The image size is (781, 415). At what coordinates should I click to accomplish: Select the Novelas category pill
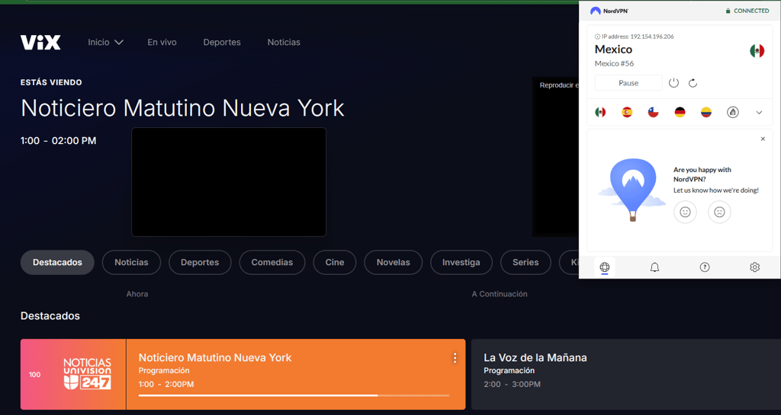393,263
